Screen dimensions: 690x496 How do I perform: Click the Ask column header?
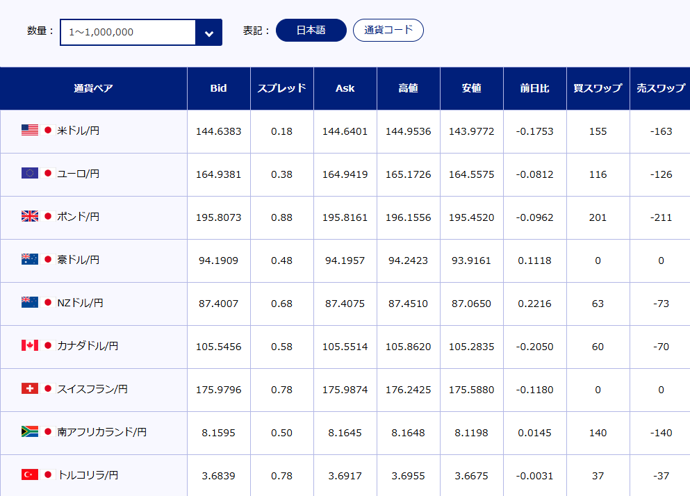[x=345, y=88]
